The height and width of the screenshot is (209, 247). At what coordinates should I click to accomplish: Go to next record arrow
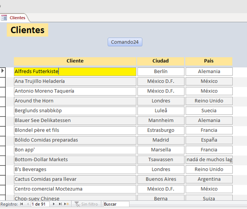click(x=54, y=204)
